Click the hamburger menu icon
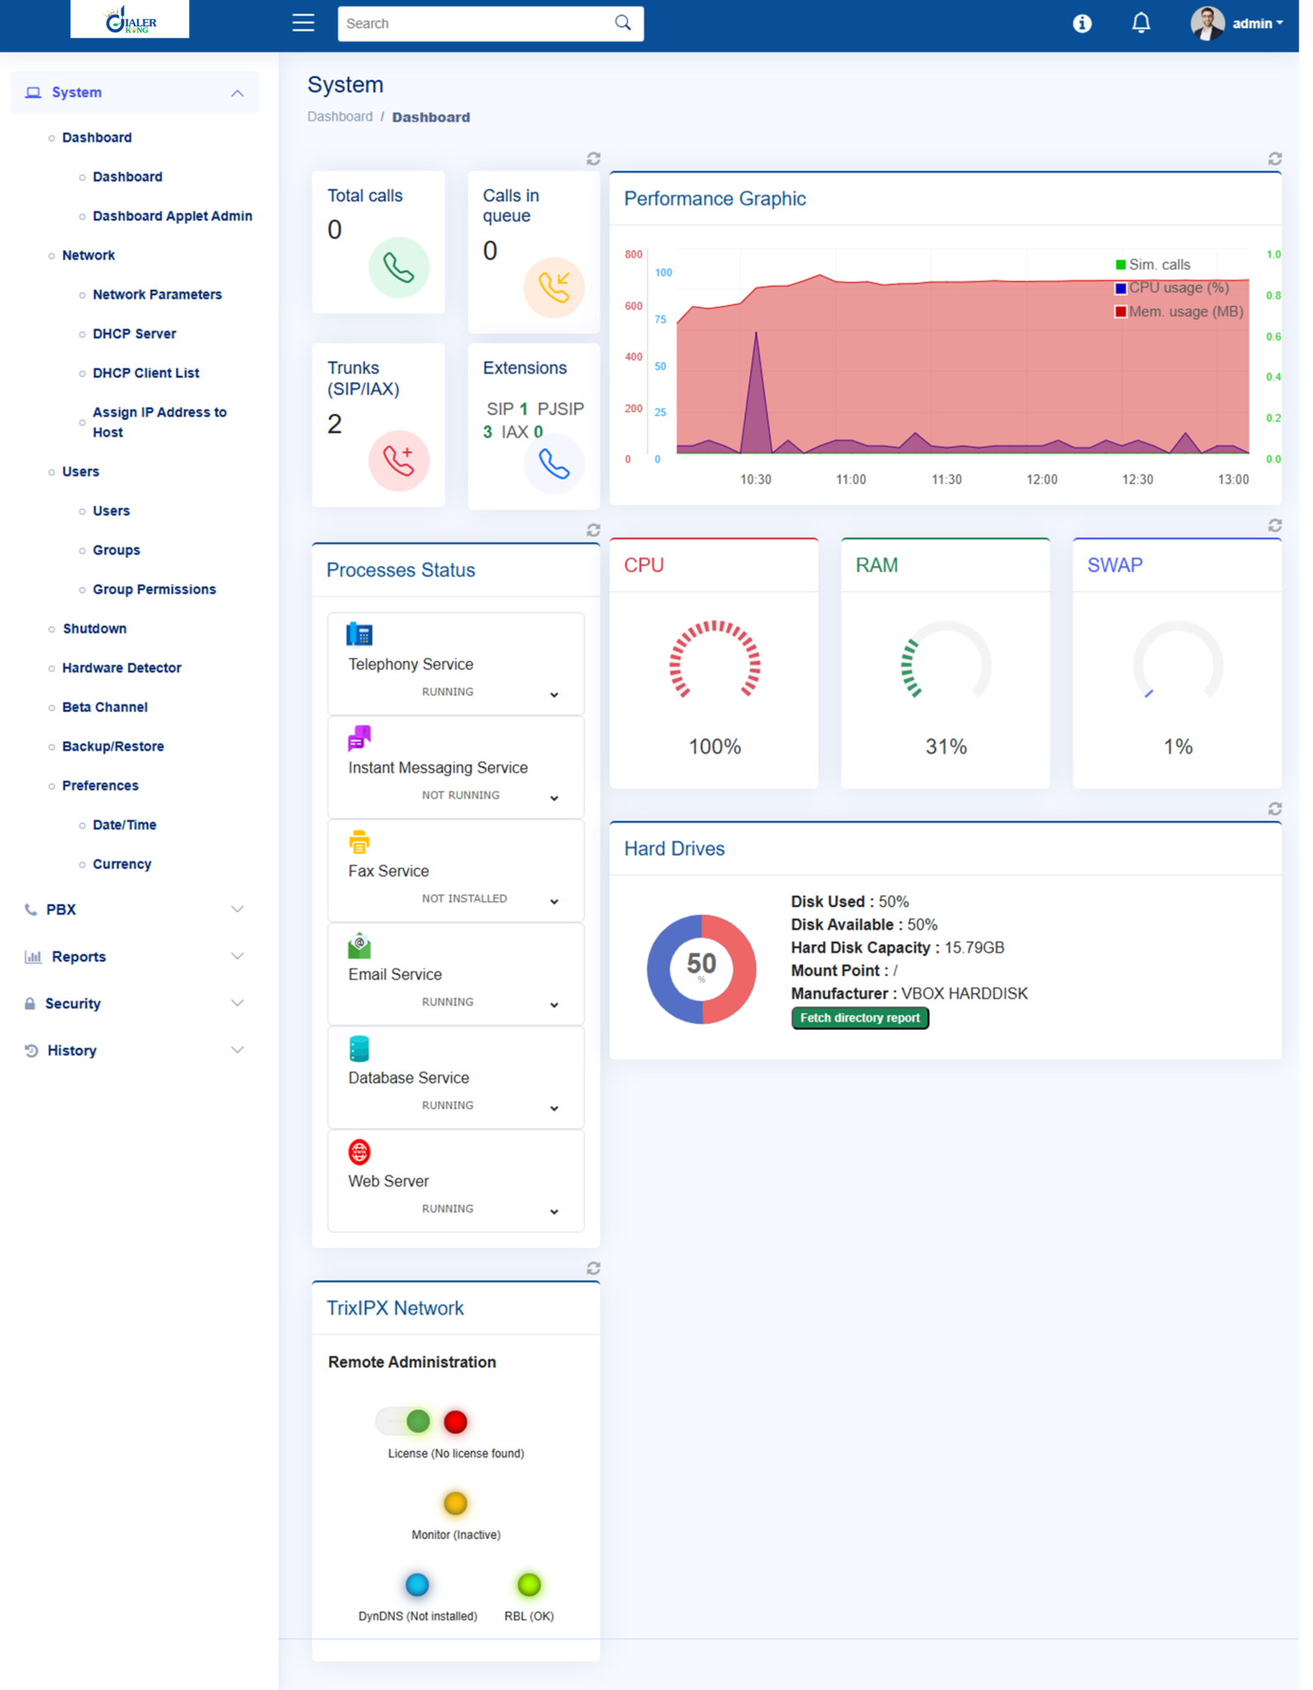The width and height of the screenshot is (1313, 1690). click(x=303, y=23)
